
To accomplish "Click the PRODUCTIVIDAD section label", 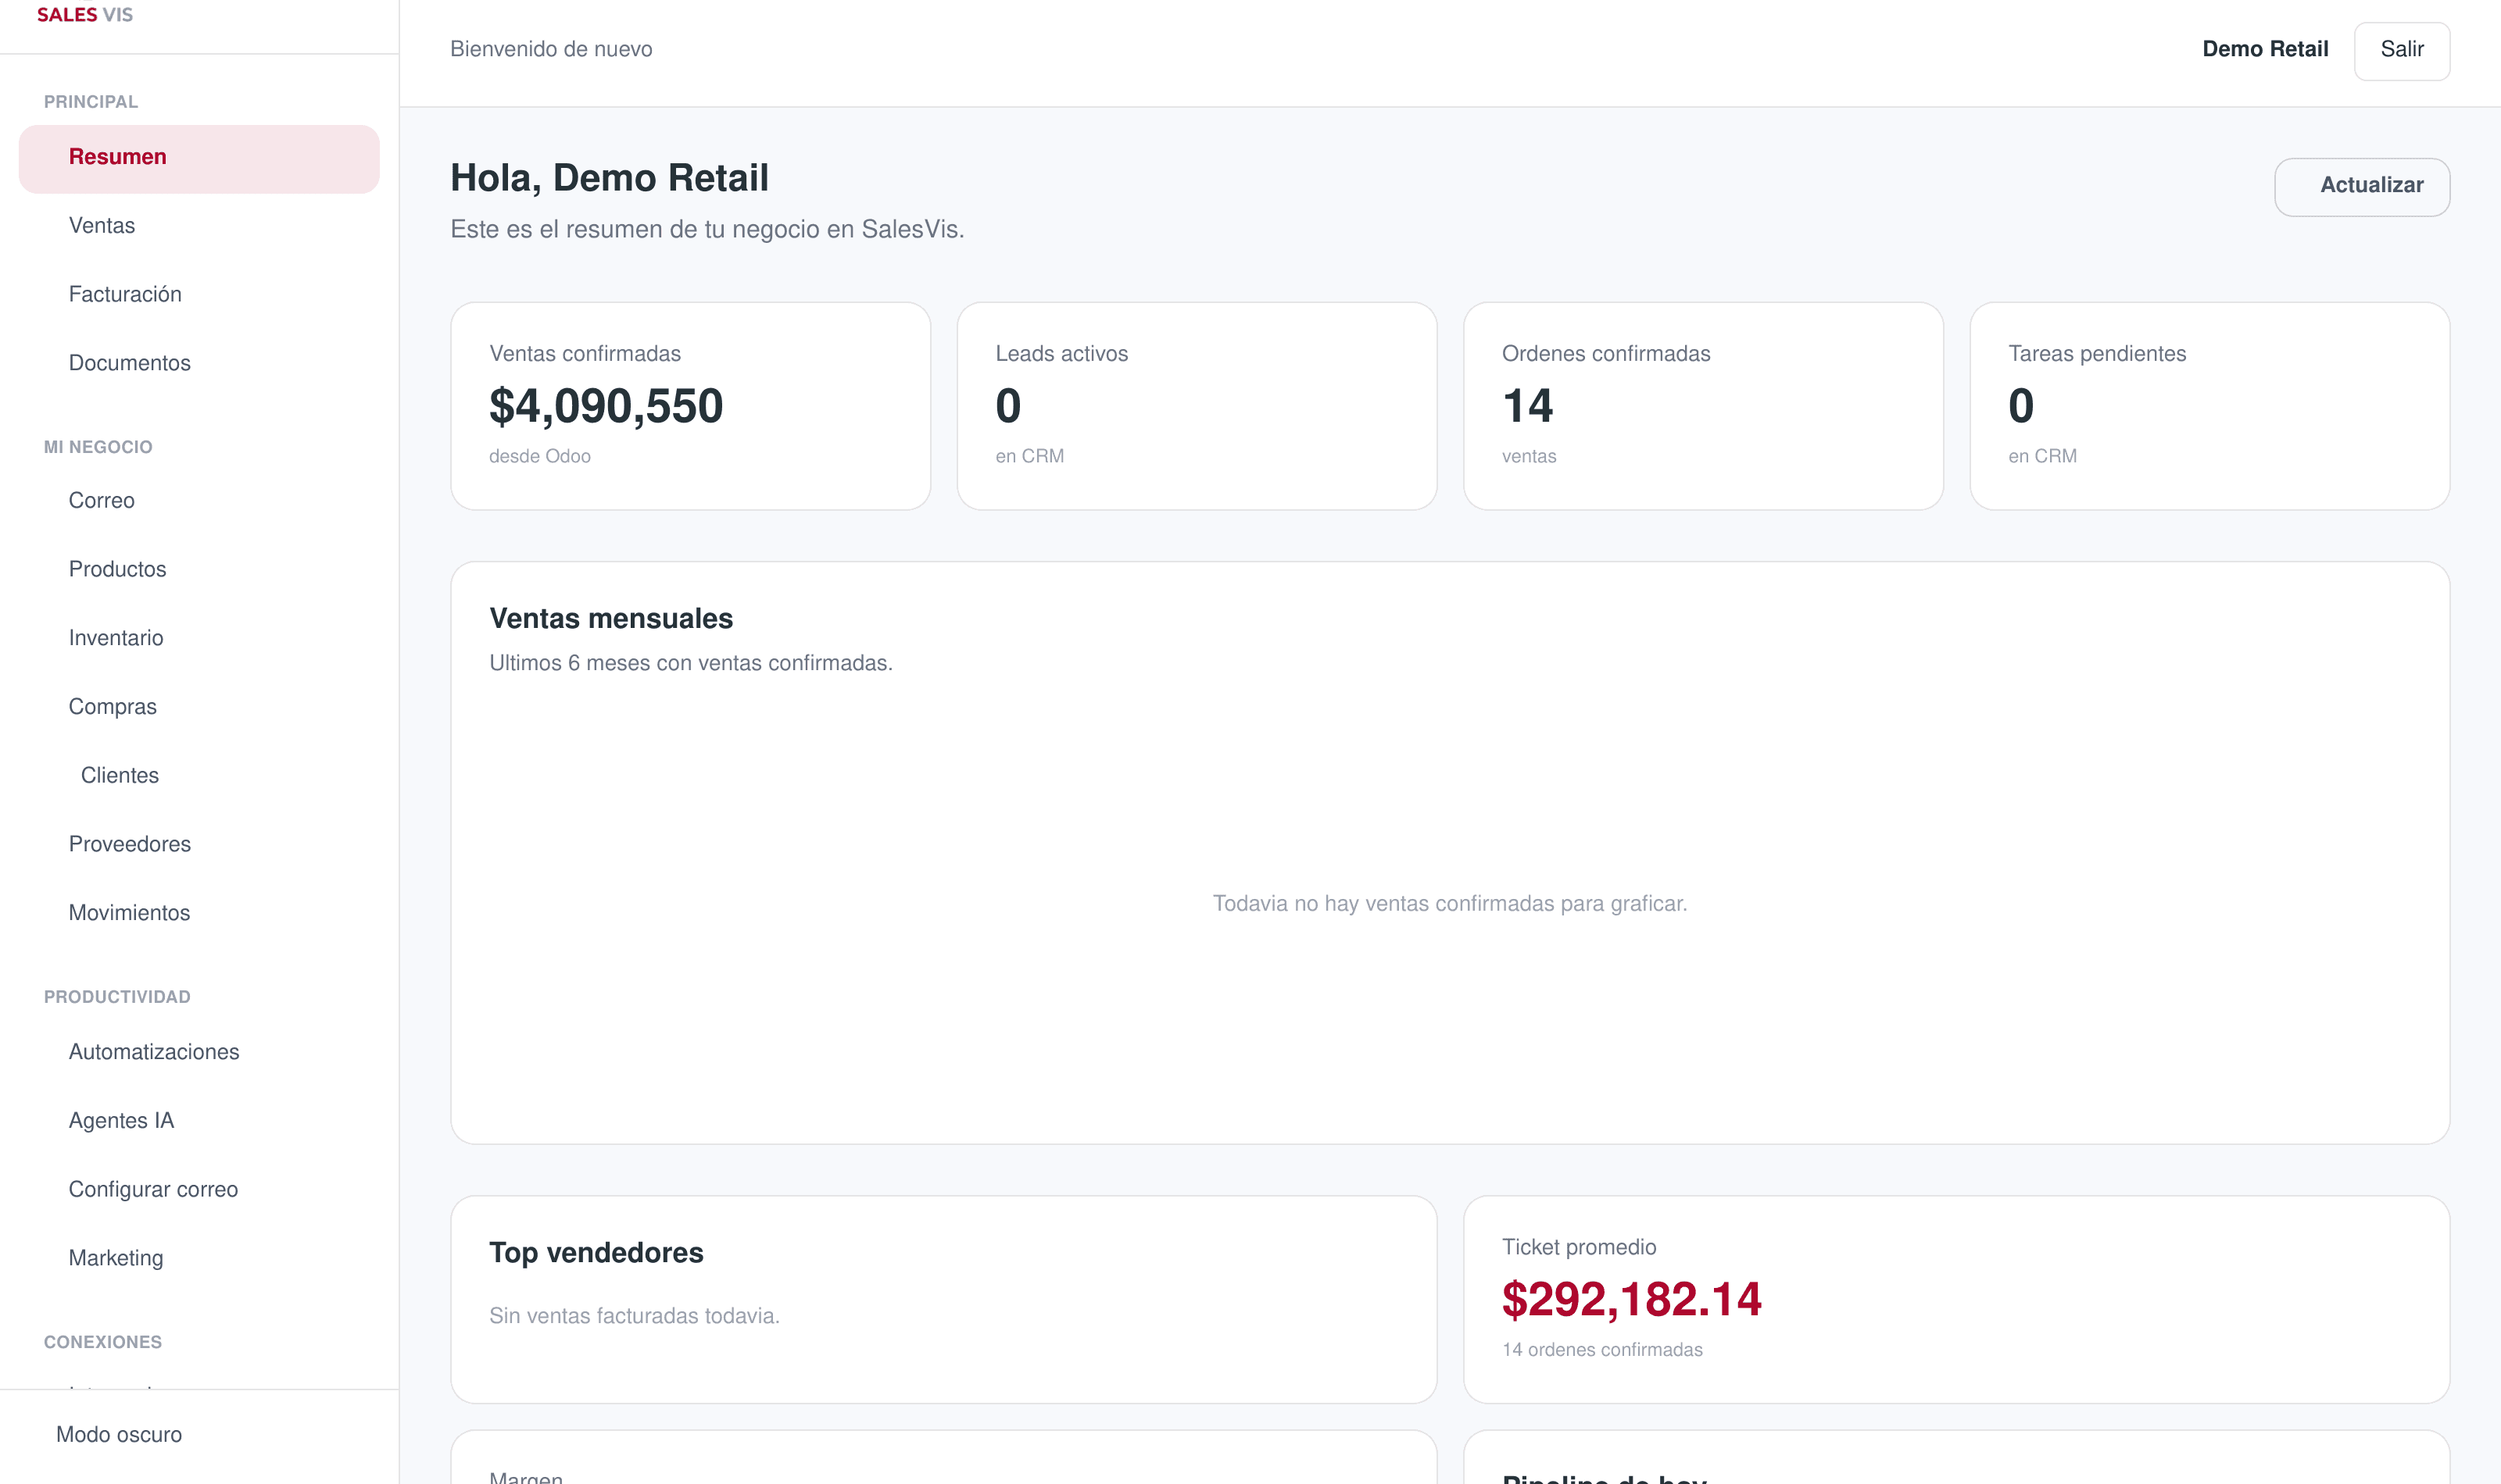I will click(x=117, y=997).
